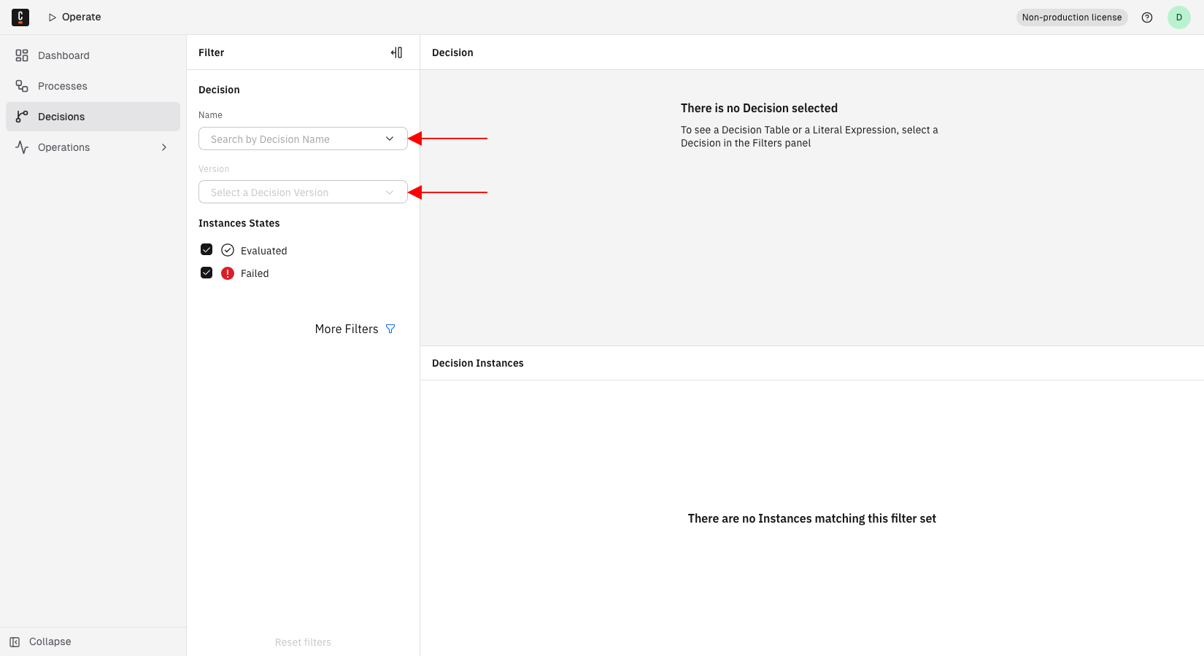Click Reset filters
Image resolution: width=1204 pixels, height=656 pixels.
[x=303, y=642]
